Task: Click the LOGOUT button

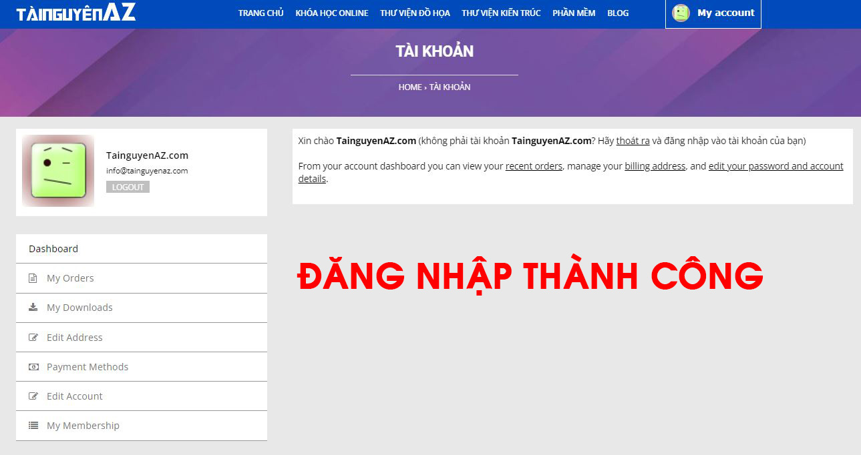Action: [127, 187]
